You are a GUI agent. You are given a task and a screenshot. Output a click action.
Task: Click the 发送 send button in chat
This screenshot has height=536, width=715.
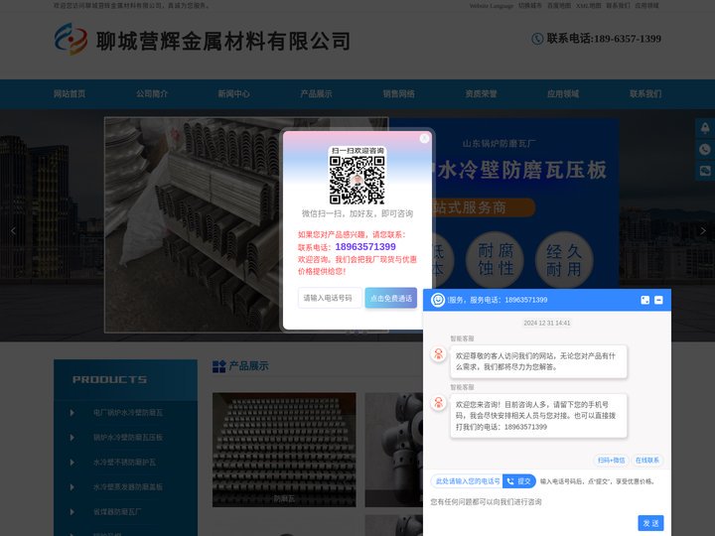pos(650,523)
